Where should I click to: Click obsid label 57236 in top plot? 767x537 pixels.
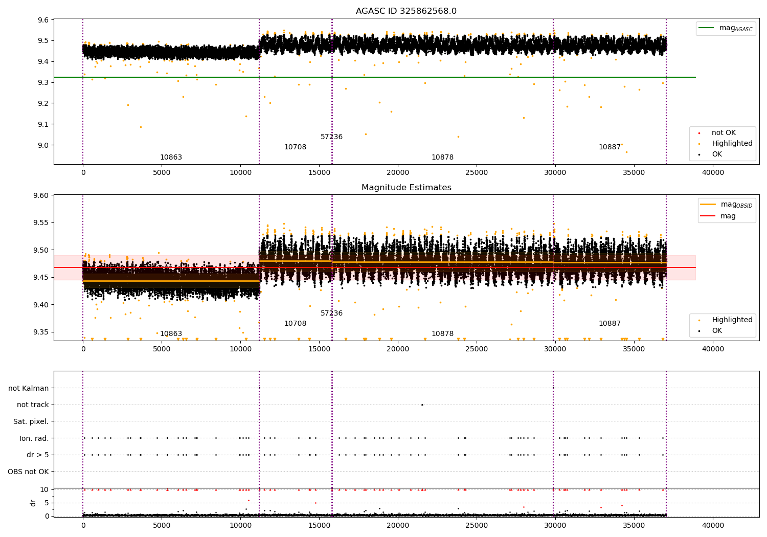click(x=331, y=137)
